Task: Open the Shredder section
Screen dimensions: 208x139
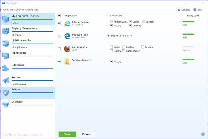Action: [x=28, y=105]
